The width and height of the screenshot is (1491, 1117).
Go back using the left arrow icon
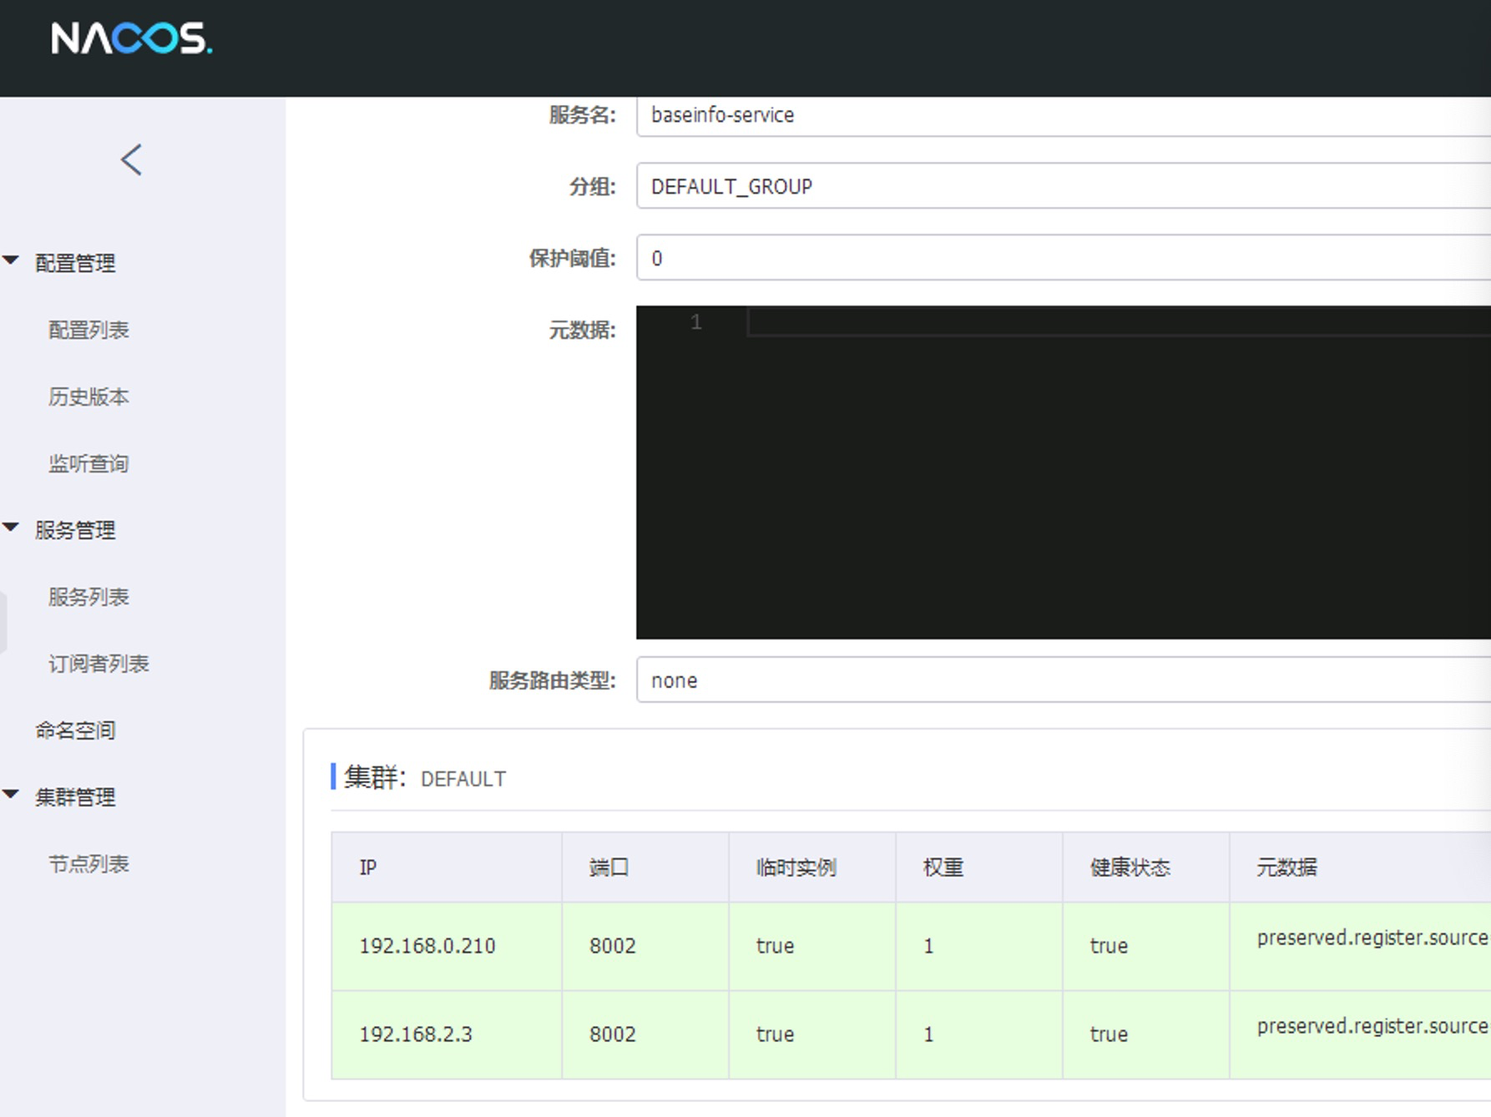point(132,159)
